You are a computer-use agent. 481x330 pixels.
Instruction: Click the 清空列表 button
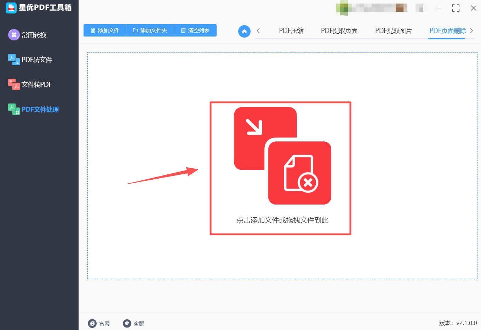tap(195, 30)
